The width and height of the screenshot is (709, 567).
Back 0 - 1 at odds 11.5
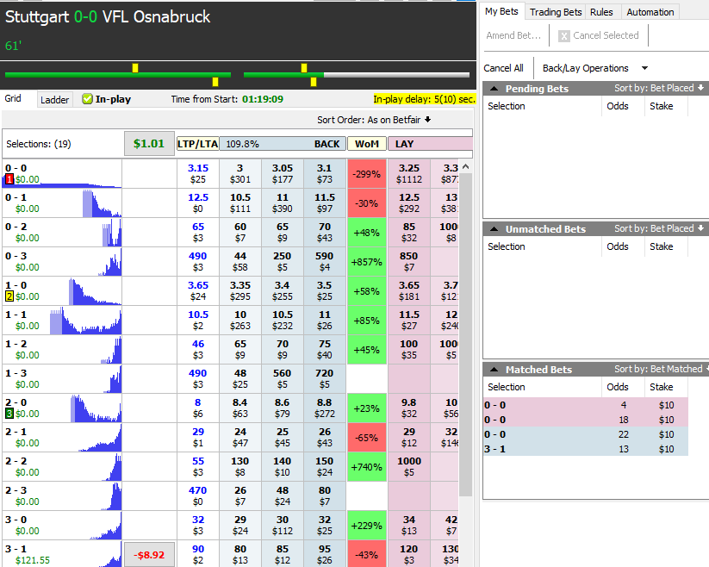click(325, 203)
